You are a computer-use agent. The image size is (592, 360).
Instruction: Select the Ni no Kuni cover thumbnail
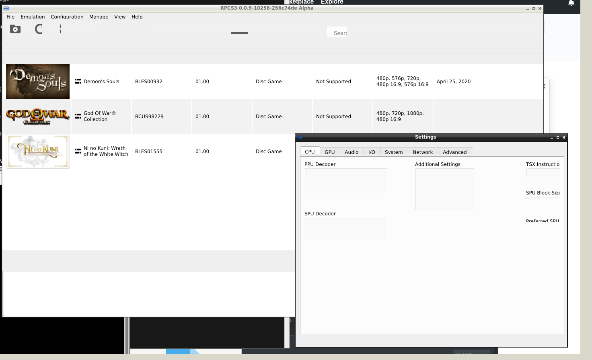[x=38, y=151]
